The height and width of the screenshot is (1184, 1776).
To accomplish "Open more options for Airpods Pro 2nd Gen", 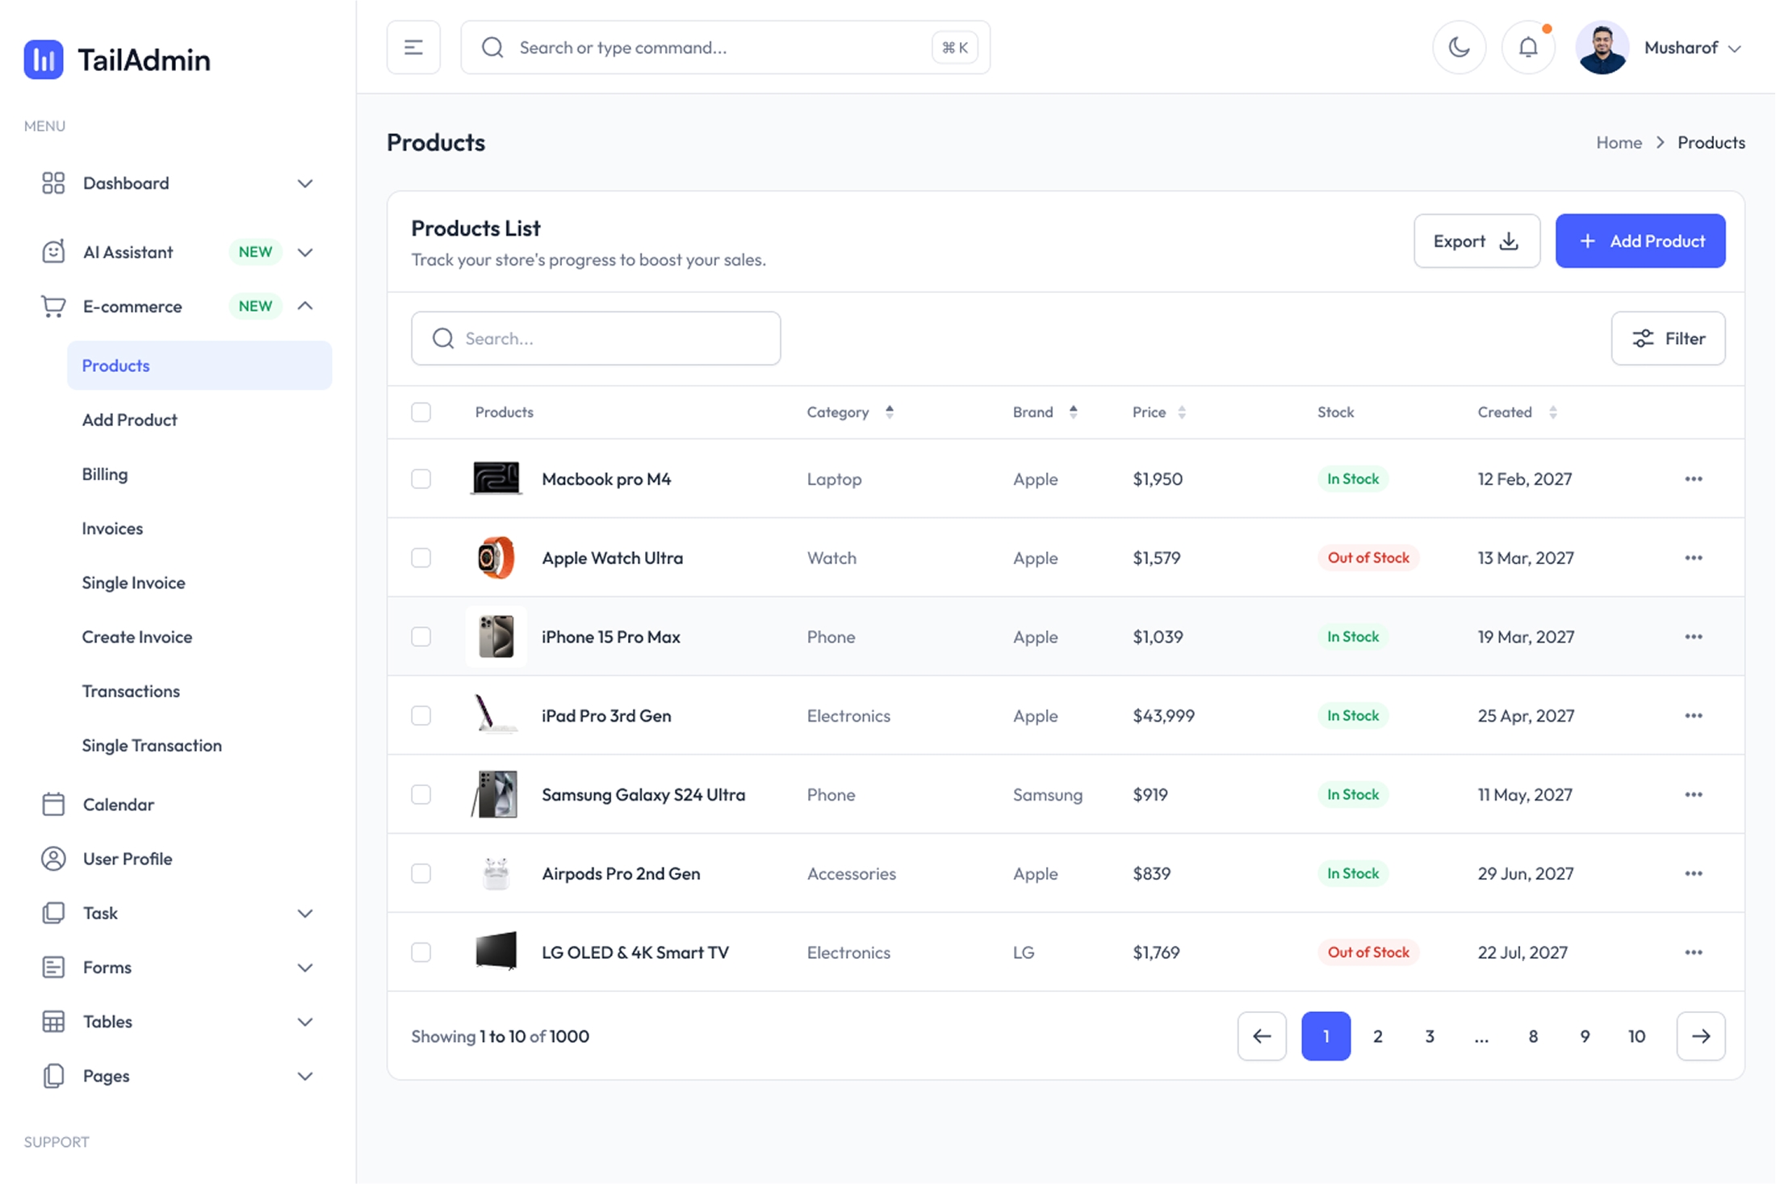I will 1694,873.
